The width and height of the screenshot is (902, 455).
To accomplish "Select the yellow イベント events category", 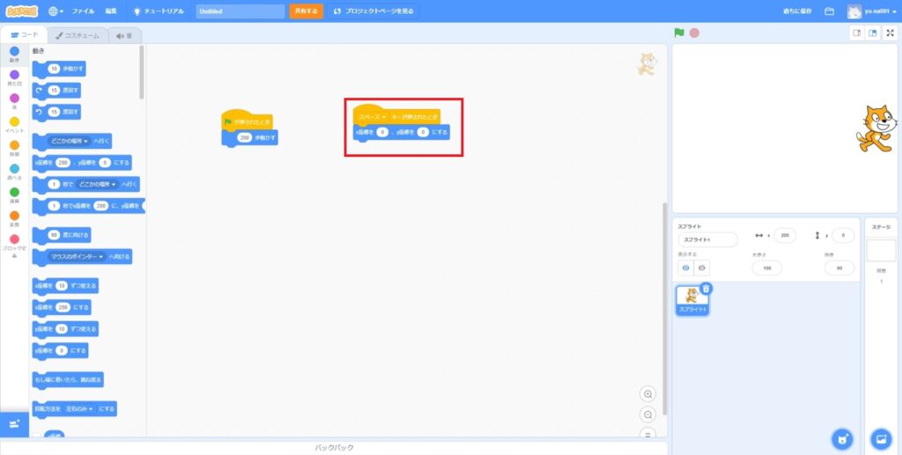I will click(14, 125).
